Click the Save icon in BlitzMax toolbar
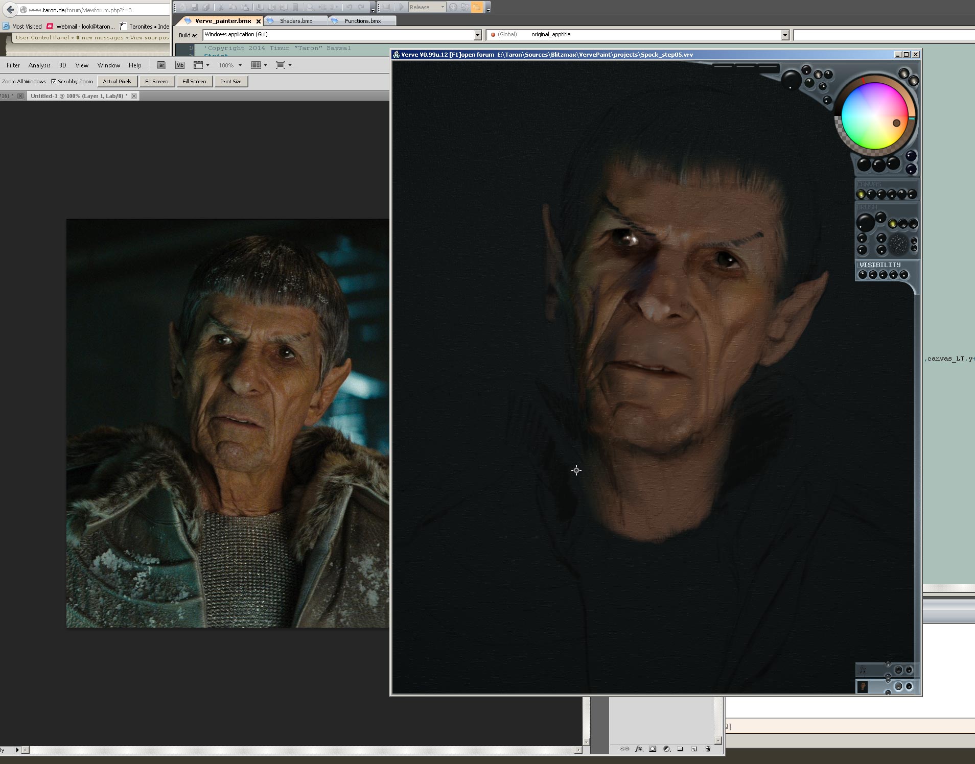This screenshot has width=975, height=764. (194, 7)
